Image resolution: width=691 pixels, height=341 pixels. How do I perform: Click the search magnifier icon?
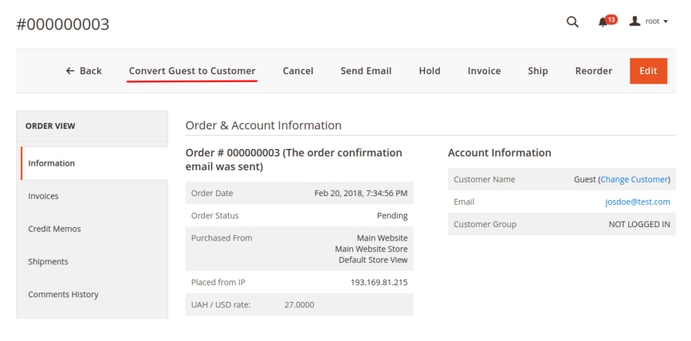(572, 22)
